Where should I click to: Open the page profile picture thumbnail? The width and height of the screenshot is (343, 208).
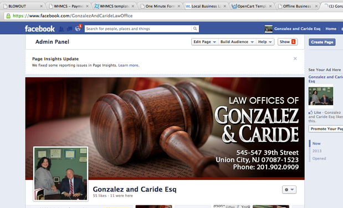coord(61,174)
